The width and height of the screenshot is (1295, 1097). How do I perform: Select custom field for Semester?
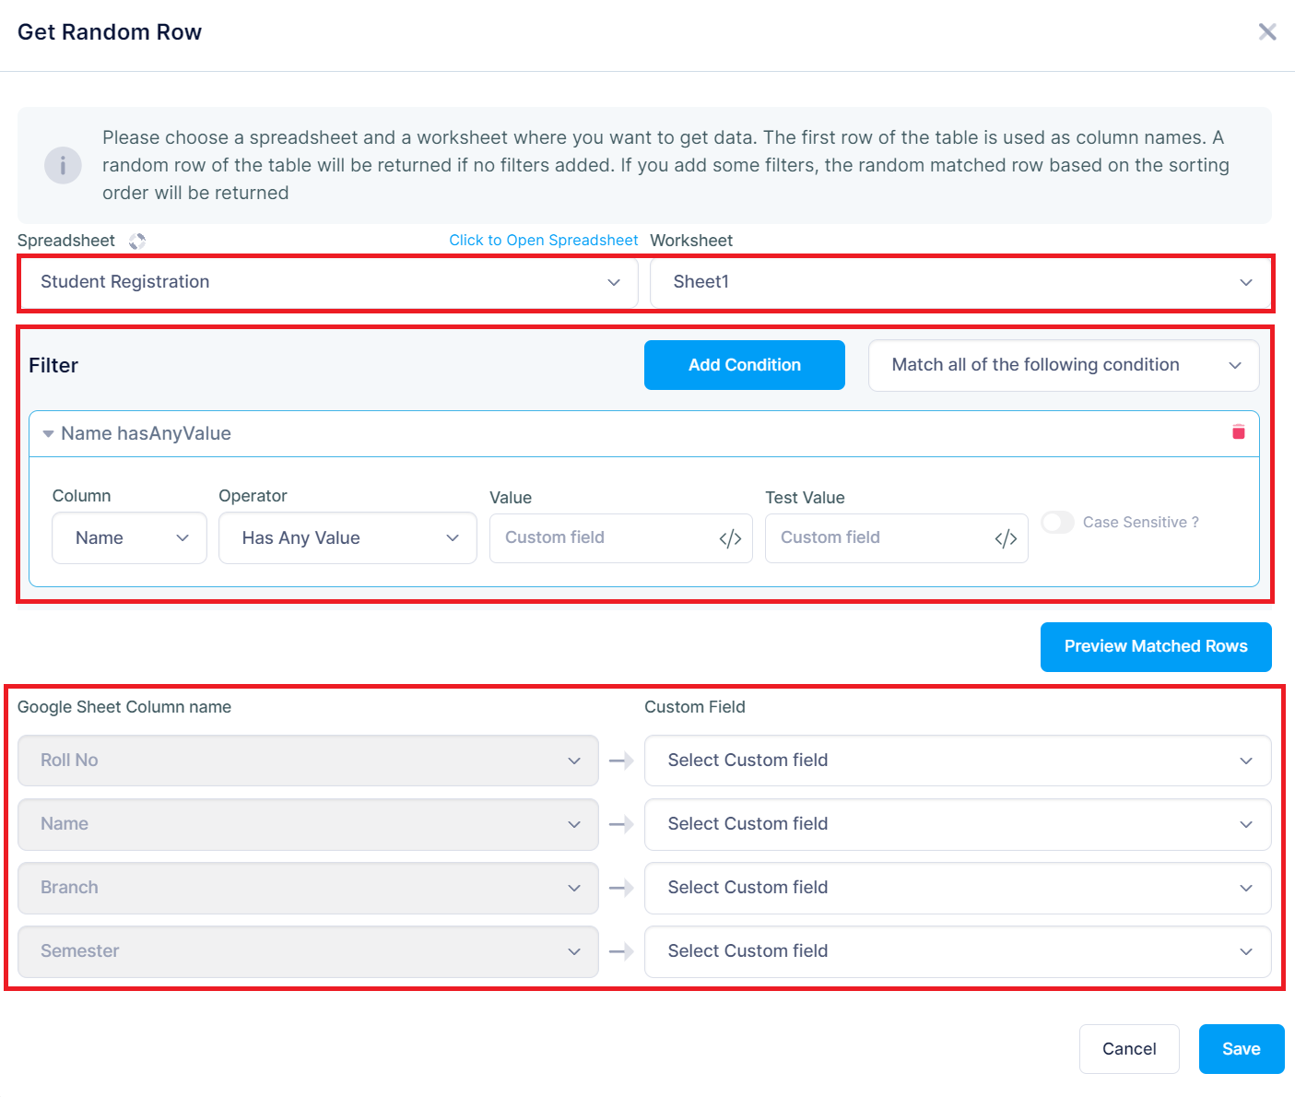(958, 951)
